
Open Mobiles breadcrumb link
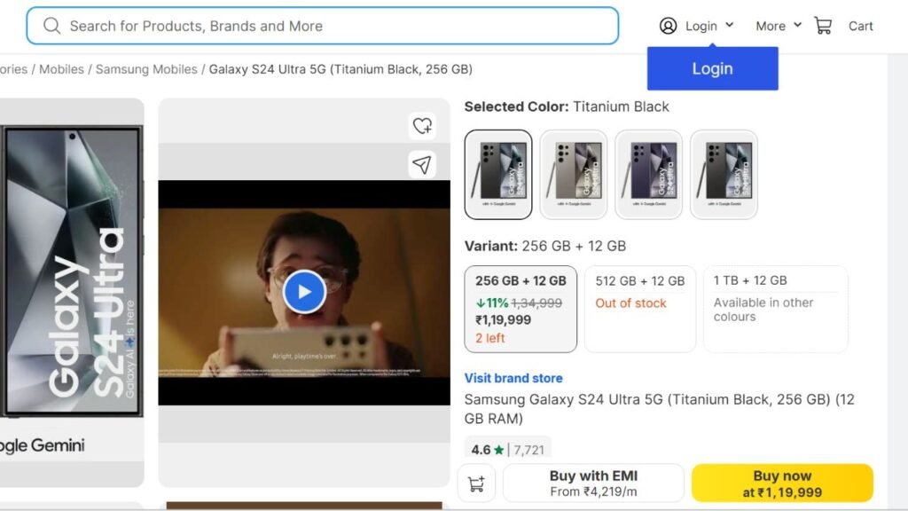(61, 69)
